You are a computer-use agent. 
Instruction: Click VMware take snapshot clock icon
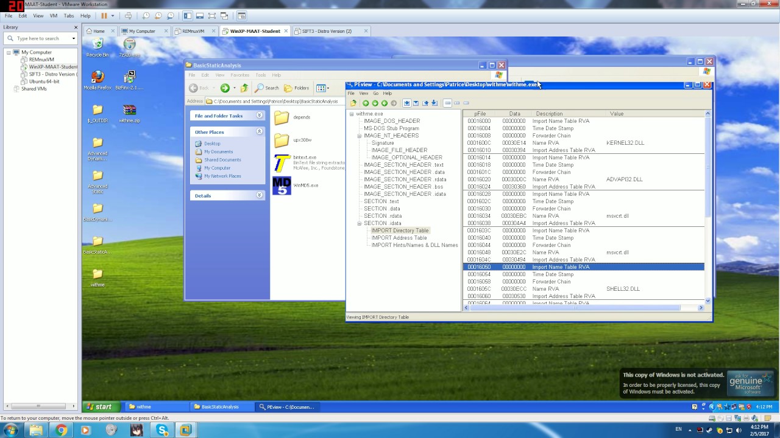(146, 16)
